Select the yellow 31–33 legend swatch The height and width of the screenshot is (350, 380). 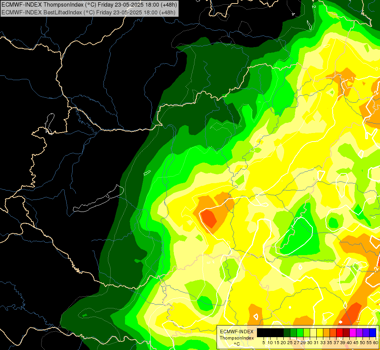point(320,332)
